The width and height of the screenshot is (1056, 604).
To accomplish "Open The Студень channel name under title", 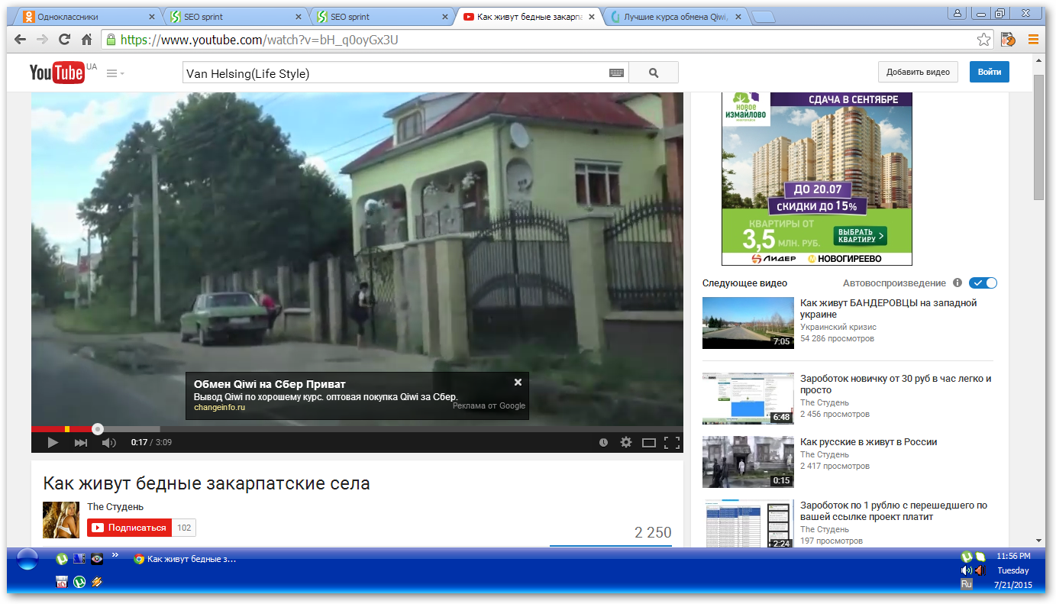I will pyautogui.click(x=115, y=507).
